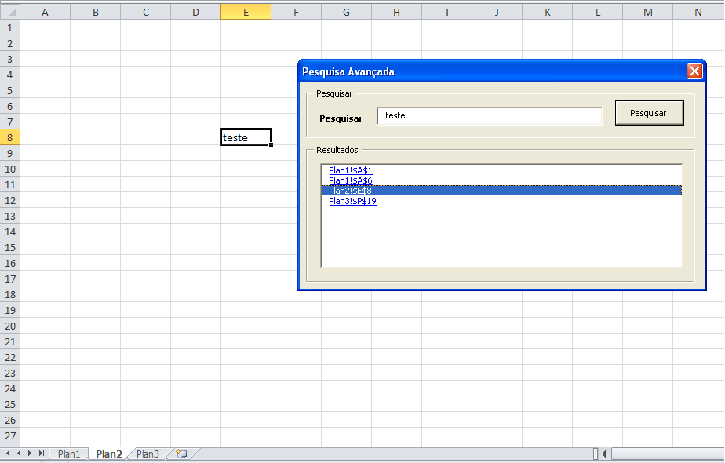Select column D header

195,12
